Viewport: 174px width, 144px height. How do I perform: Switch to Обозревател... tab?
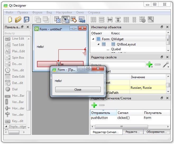157,132
